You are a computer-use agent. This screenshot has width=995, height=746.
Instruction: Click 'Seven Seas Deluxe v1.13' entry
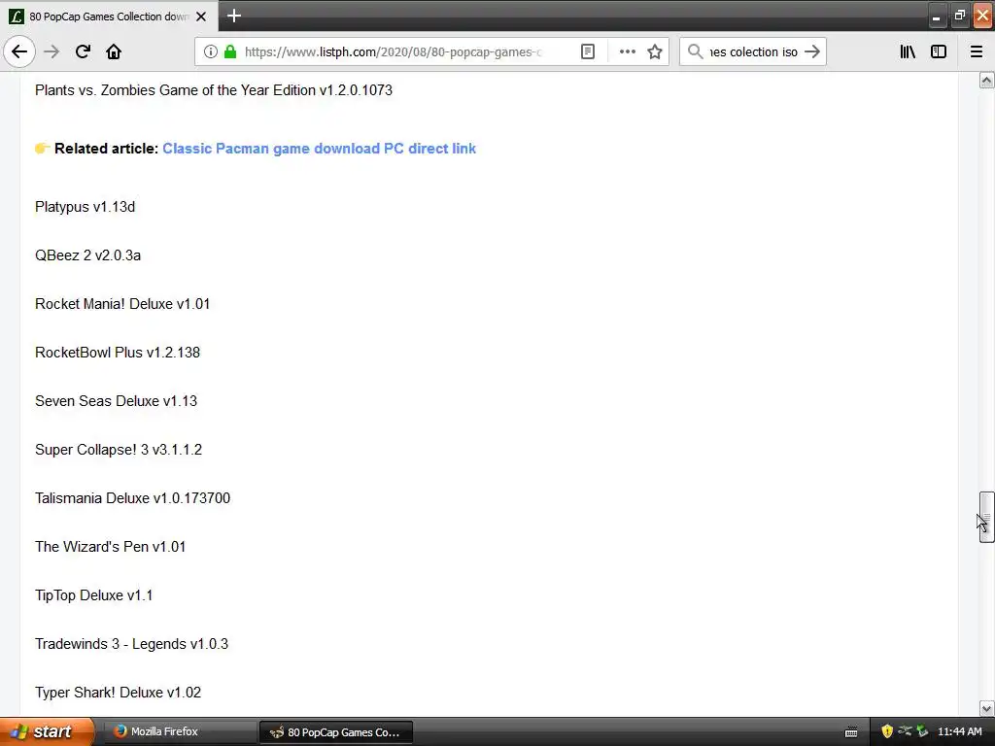[117, 401]
